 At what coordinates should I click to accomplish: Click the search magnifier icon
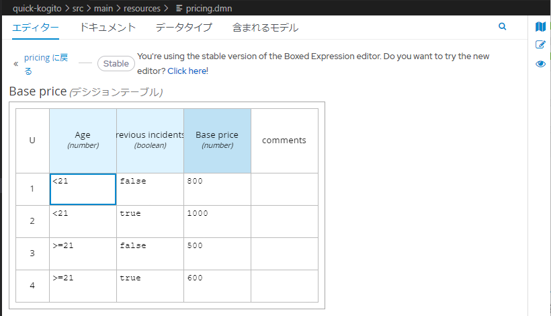click(502, 26)
